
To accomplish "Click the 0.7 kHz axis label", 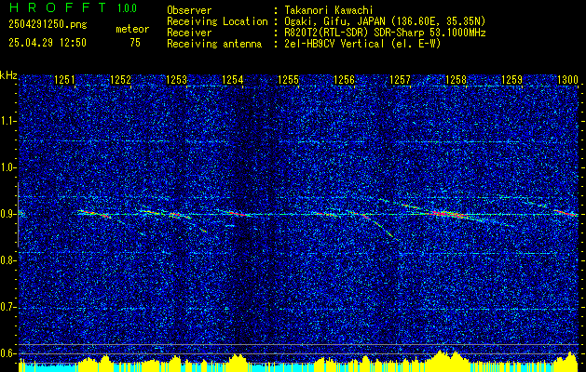I will 7,307.
